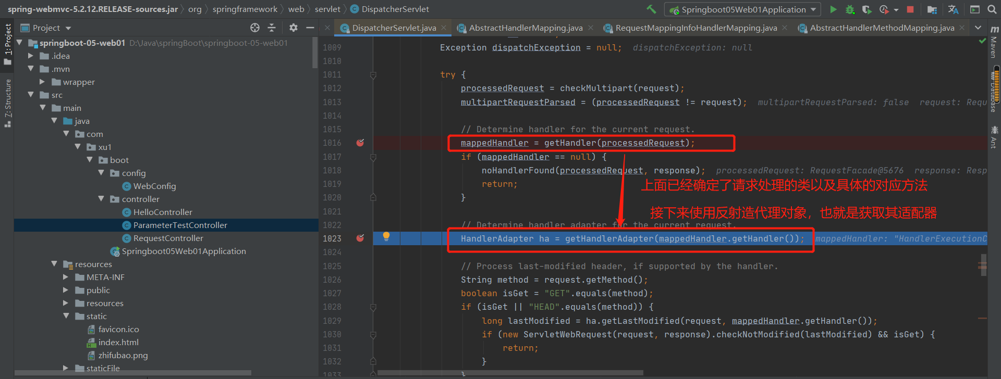The image size is (1001, 379).
Task: Collapse the static folder
Action: click(x=66, y=316)
